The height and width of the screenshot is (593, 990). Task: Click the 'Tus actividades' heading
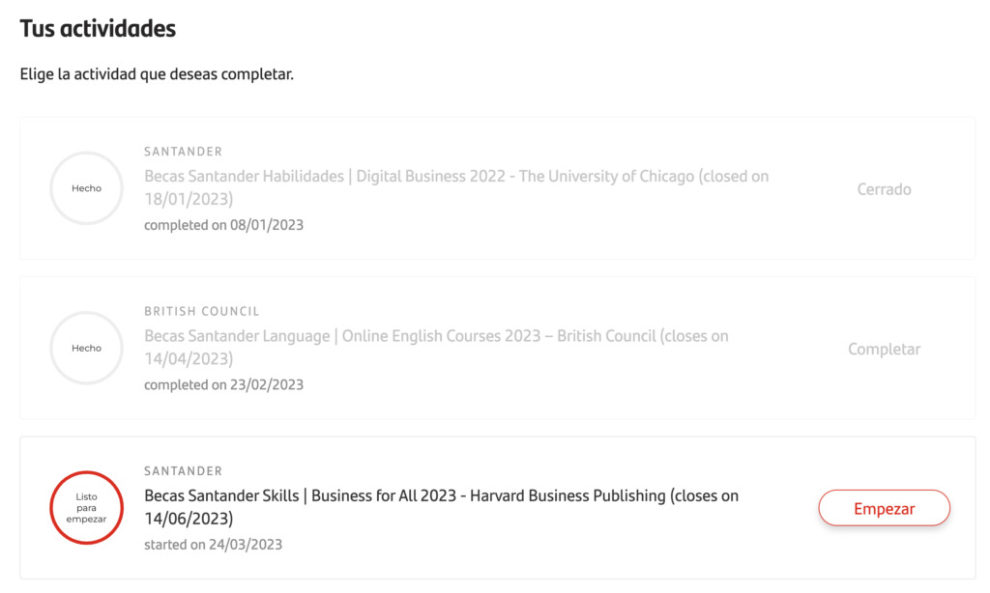tap(98, 28)
